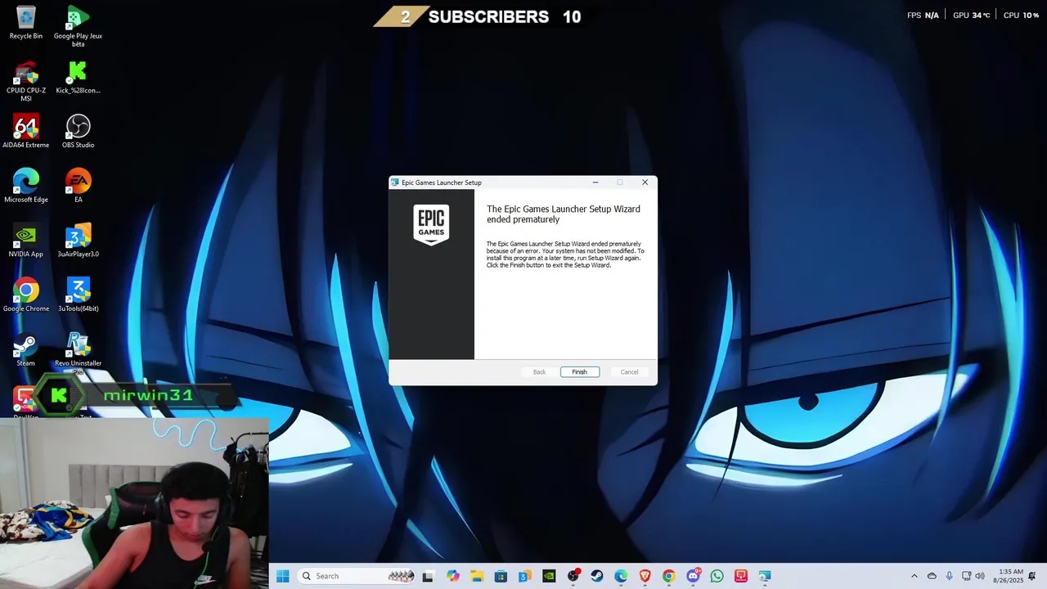Open volume control tray icon
This screenshot has height=589, width=1047.
pyautogui.click(x=980, y=576)
